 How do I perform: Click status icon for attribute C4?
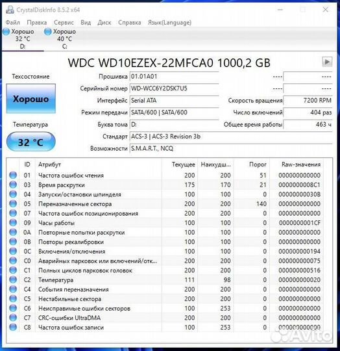[x=13, y=289]
